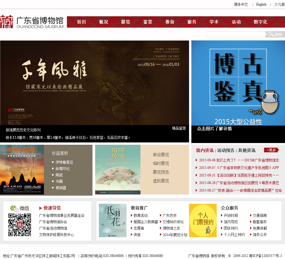Open the 高棉的微笑 Khmer exhibition poster
The image size is (285, 259).
coord(22,169)
